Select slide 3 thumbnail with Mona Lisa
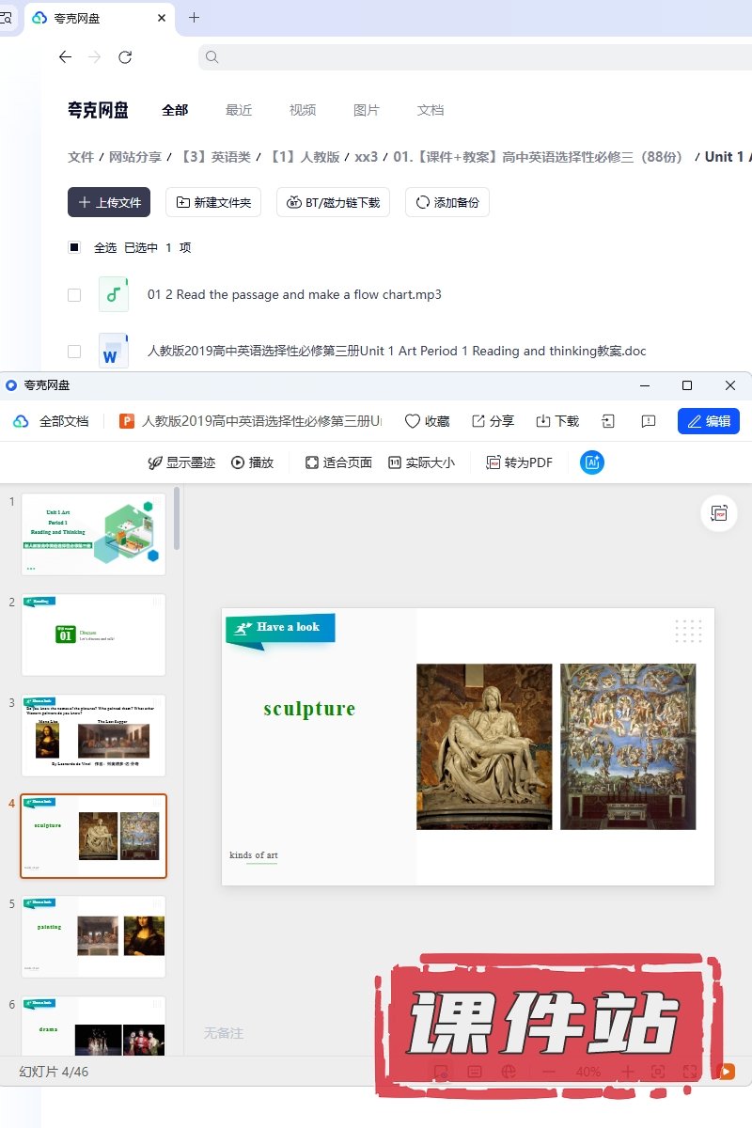Viewport: 752px width, 1128px height. click(94, 736)
